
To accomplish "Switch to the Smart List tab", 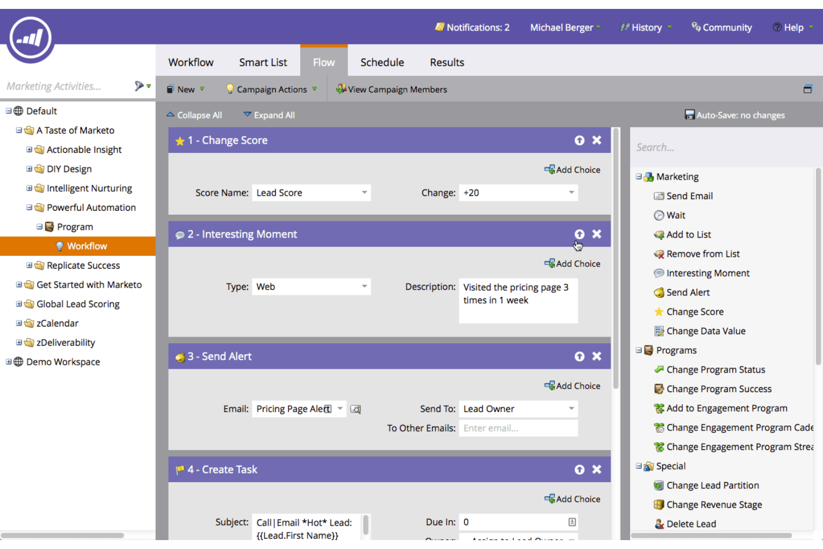I will [x=263, y=62].
